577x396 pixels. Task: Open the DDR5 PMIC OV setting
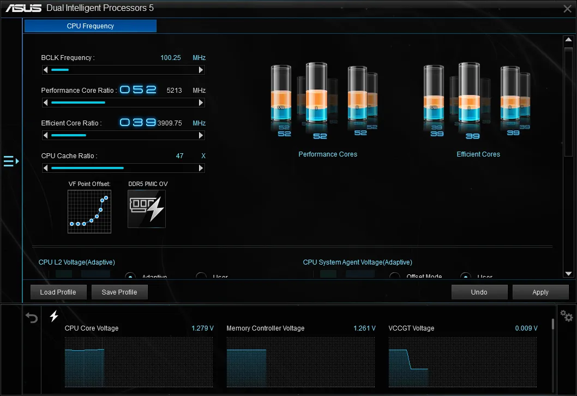point(147,209)
